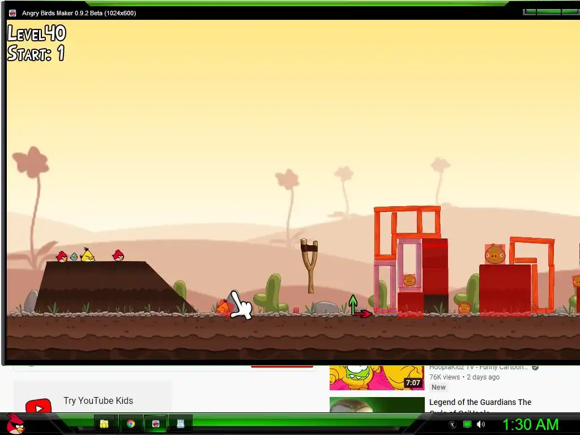
Task: Select the leftmost red bird on the hill
Action: pos(62,256)
